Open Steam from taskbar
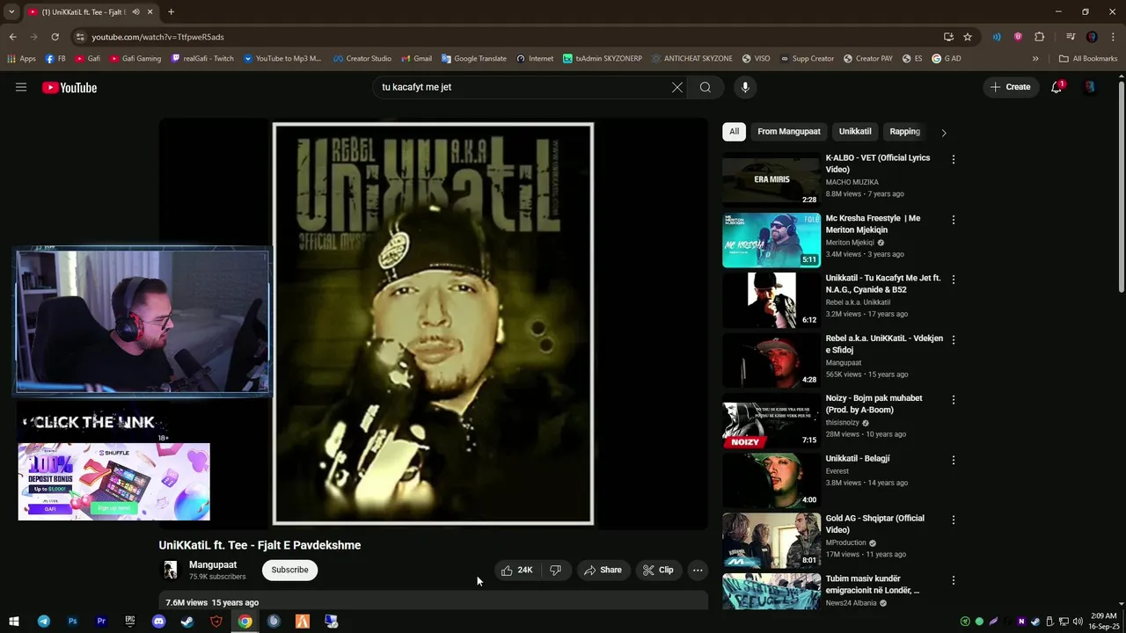The height and width of the screenshot is (633, 1126). pyautogui.click(x=187, y=622)
